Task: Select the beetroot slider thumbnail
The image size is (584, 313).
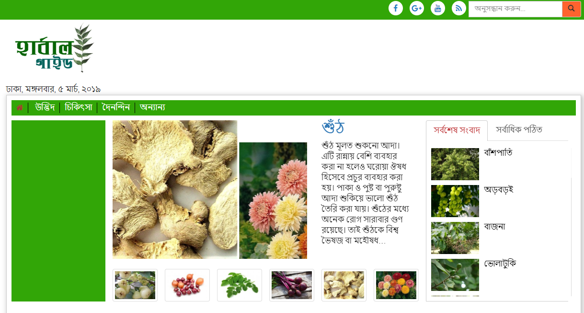Action: [292, 285]
